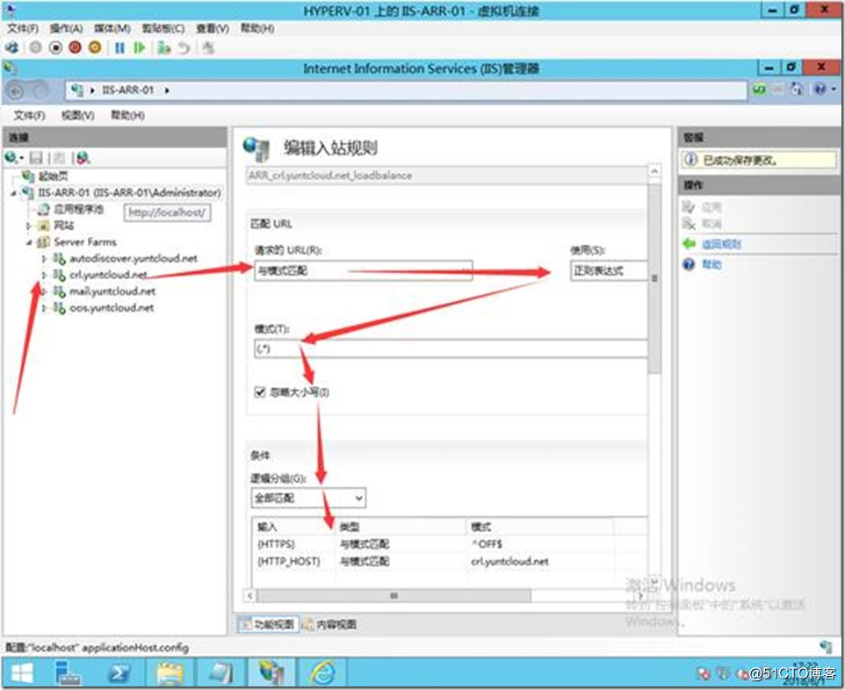
Task: Click the Ctrl+Alt+Del icon in VM toolbar
Action: click(11, 48)
